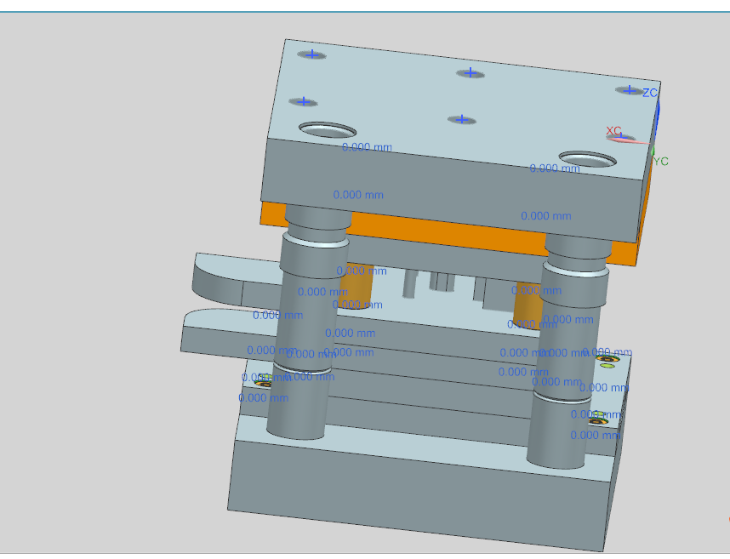The height and width of the screenshot is (559, 730).
Task: Select the left large hole in the top plate
Action: coord(328,130)
